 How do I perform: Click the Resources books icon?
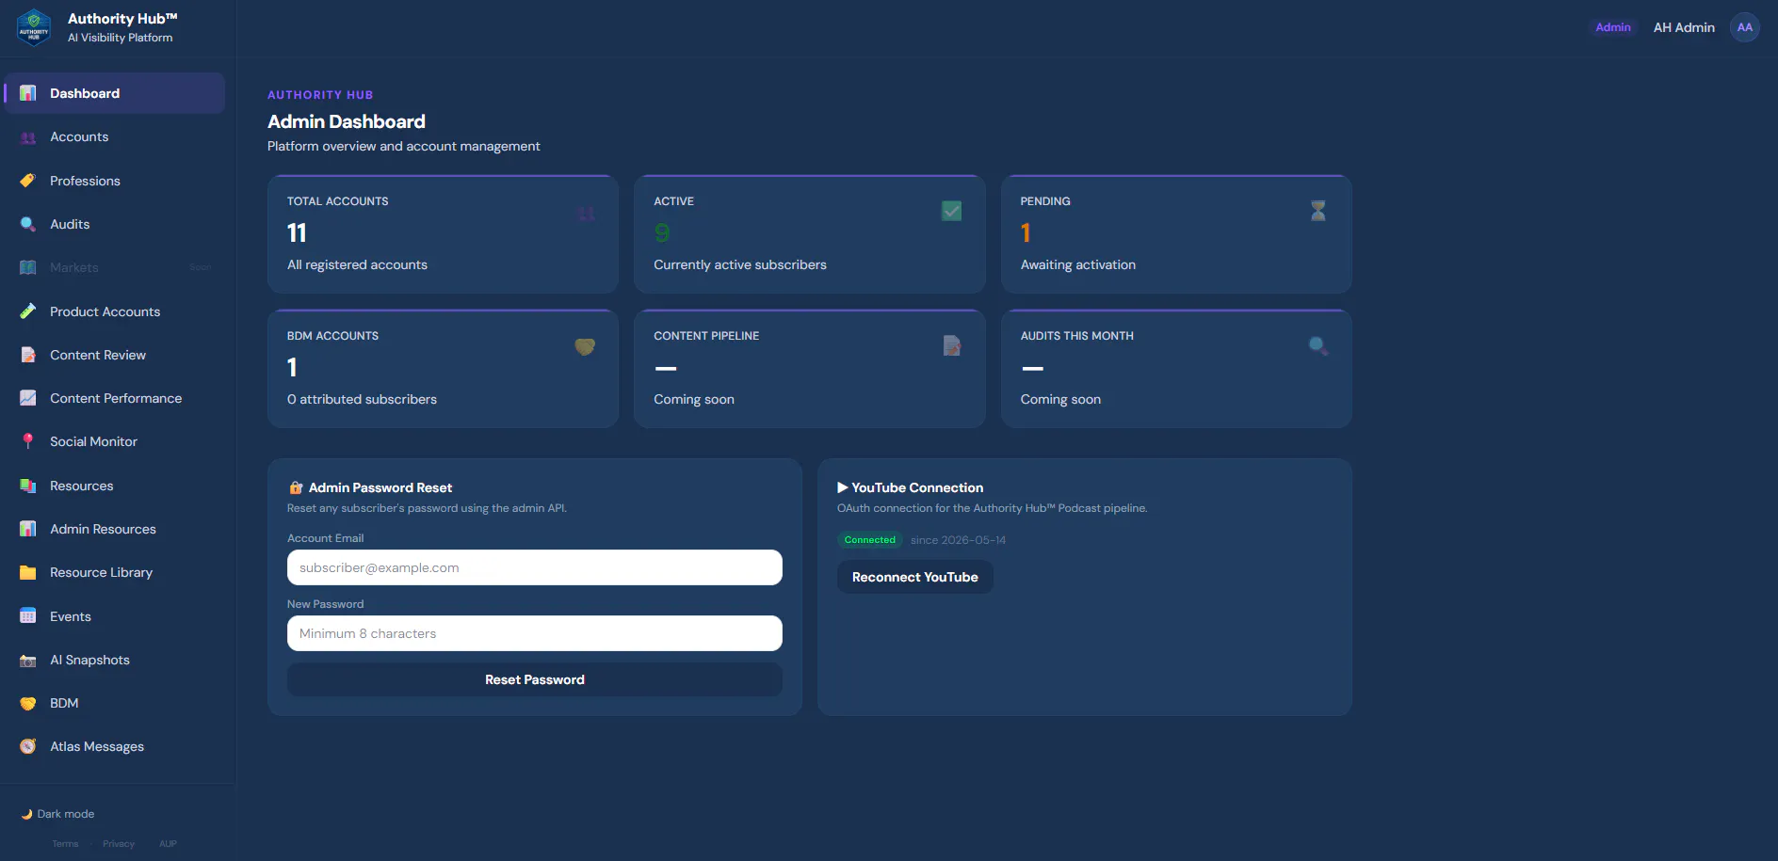click(x=28, y=486)
